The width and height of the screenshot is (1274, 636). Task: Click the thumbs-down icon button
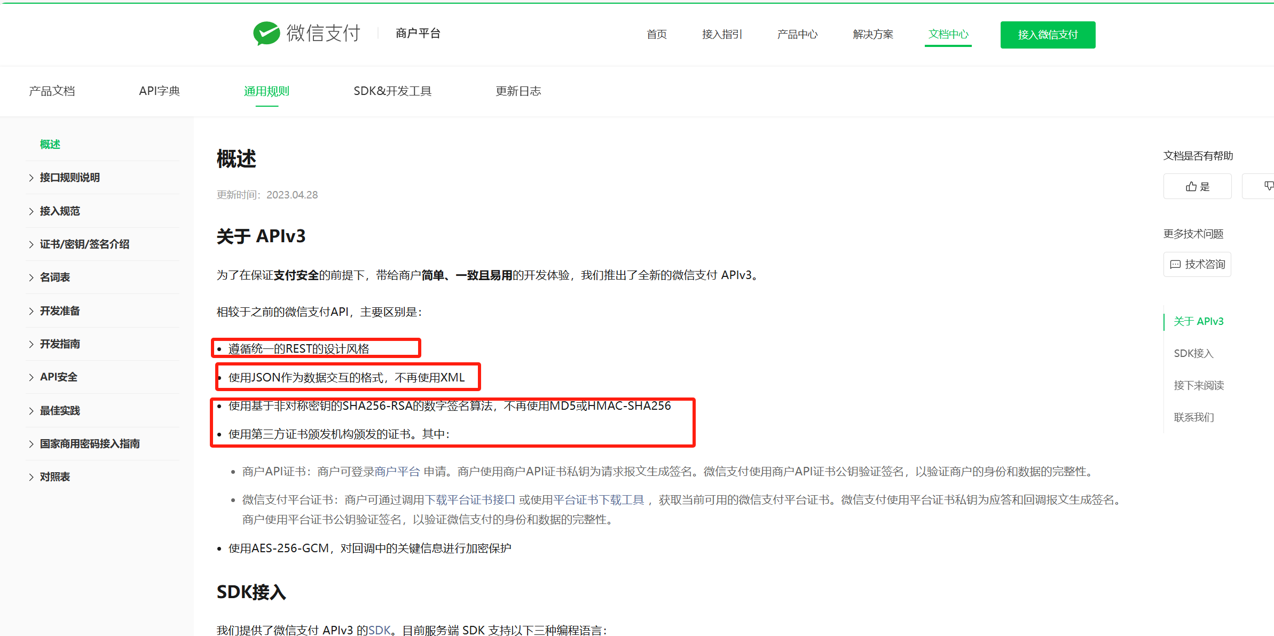tap(1268, 186)
